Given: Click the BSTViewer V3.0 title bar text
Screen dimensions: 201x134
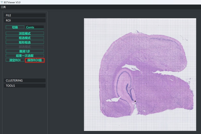Looking at the screenshot, I should pos(12,2).
